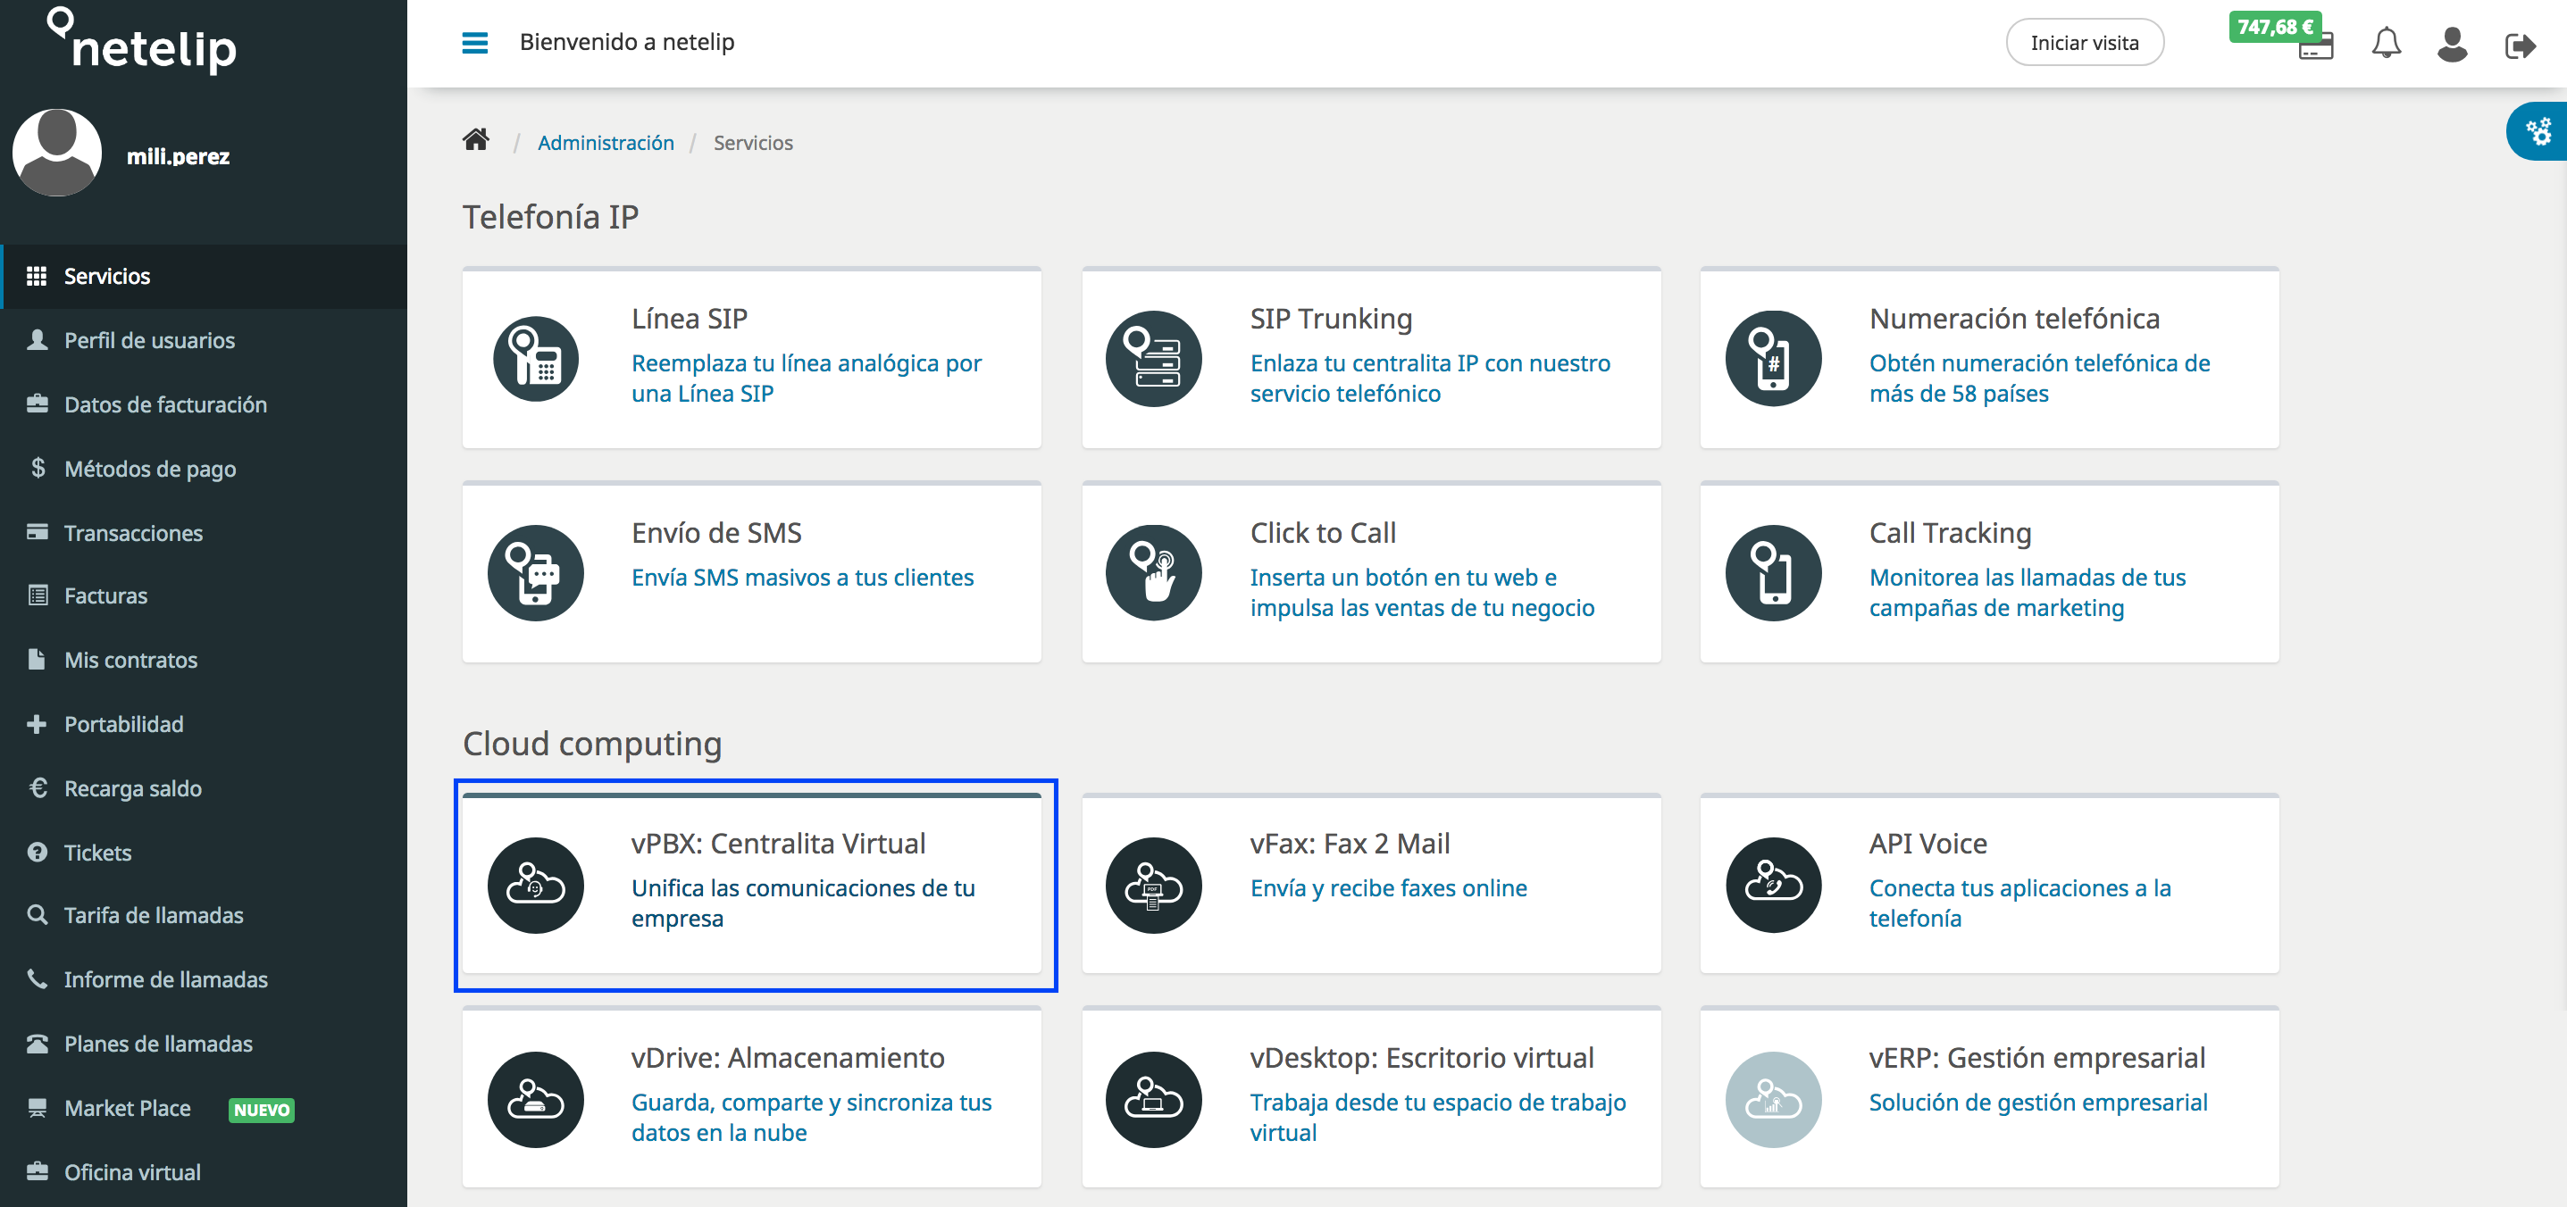The height and width of the screenshot is (1207, 2567).
Task: Click the vDesktop cloud laptop icon
Action: point(1153,1100)
